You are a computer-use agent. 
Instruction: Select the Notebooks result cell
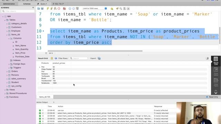tap(45, 83)
